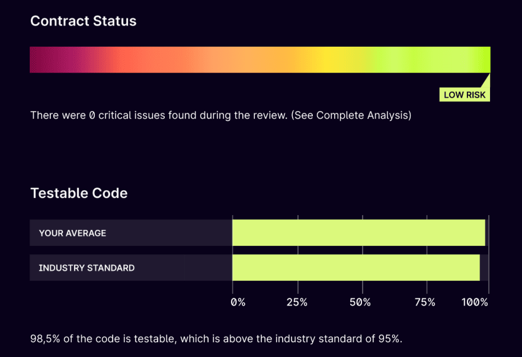The width and height of the screenshot is (522, 357).
Task: Click the Contract Status heading
Action: pyautogui.click(x=83, y=21)
